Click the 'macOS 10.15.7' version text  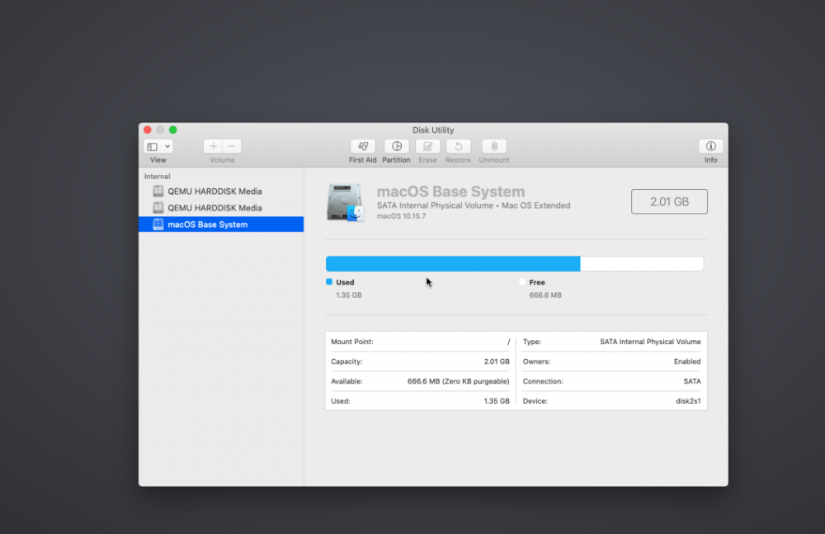[402, 216]
